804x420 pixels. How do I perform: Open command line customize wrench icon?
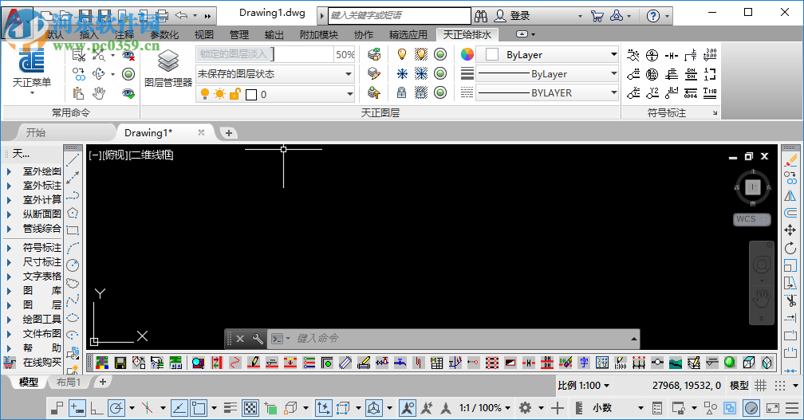pyautogui.click(x=258, y=339)
